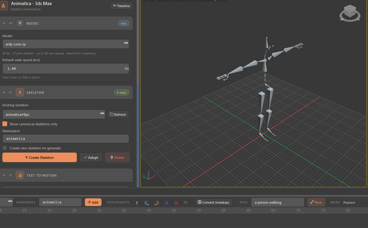Open dropdown left of NAMESPACE in bottom bar
The width and height of the screenshot is (368, 228).
pyautogui.click(x=6, y=202)
